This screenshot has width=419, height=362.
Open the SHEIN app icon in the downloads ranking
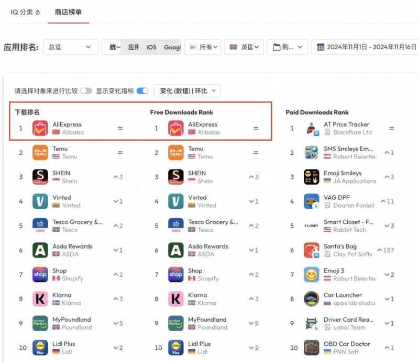(40, 177)
